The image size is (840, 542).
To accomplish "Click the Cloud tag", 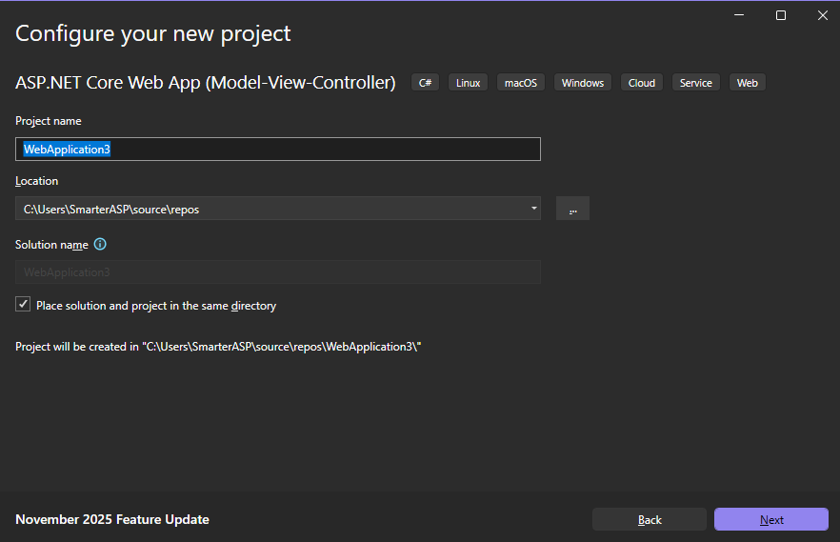I will point(641,83).
